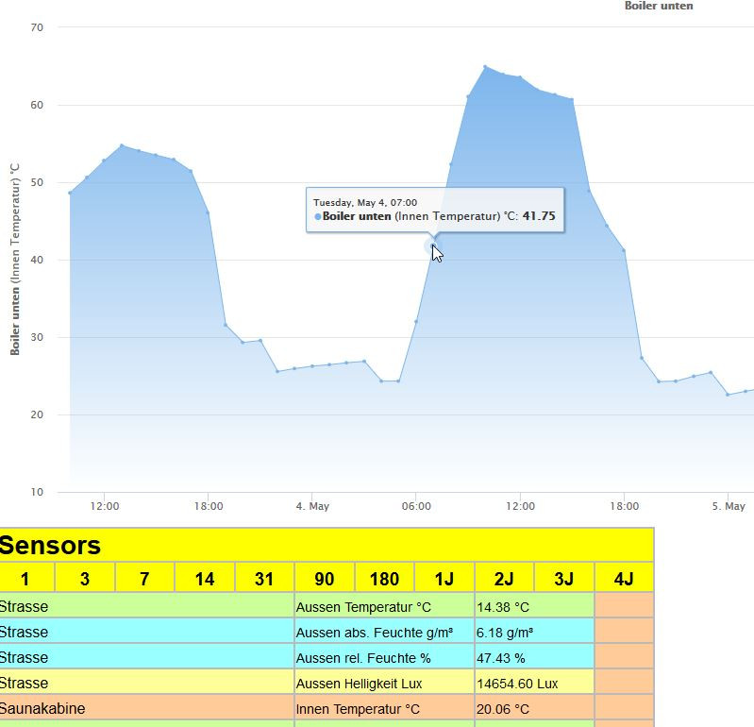Select the Aussen rel. Feuchte % row
The width and height of the screenshot is (754, 727).
pyautogui.click(x=327, y=658)
